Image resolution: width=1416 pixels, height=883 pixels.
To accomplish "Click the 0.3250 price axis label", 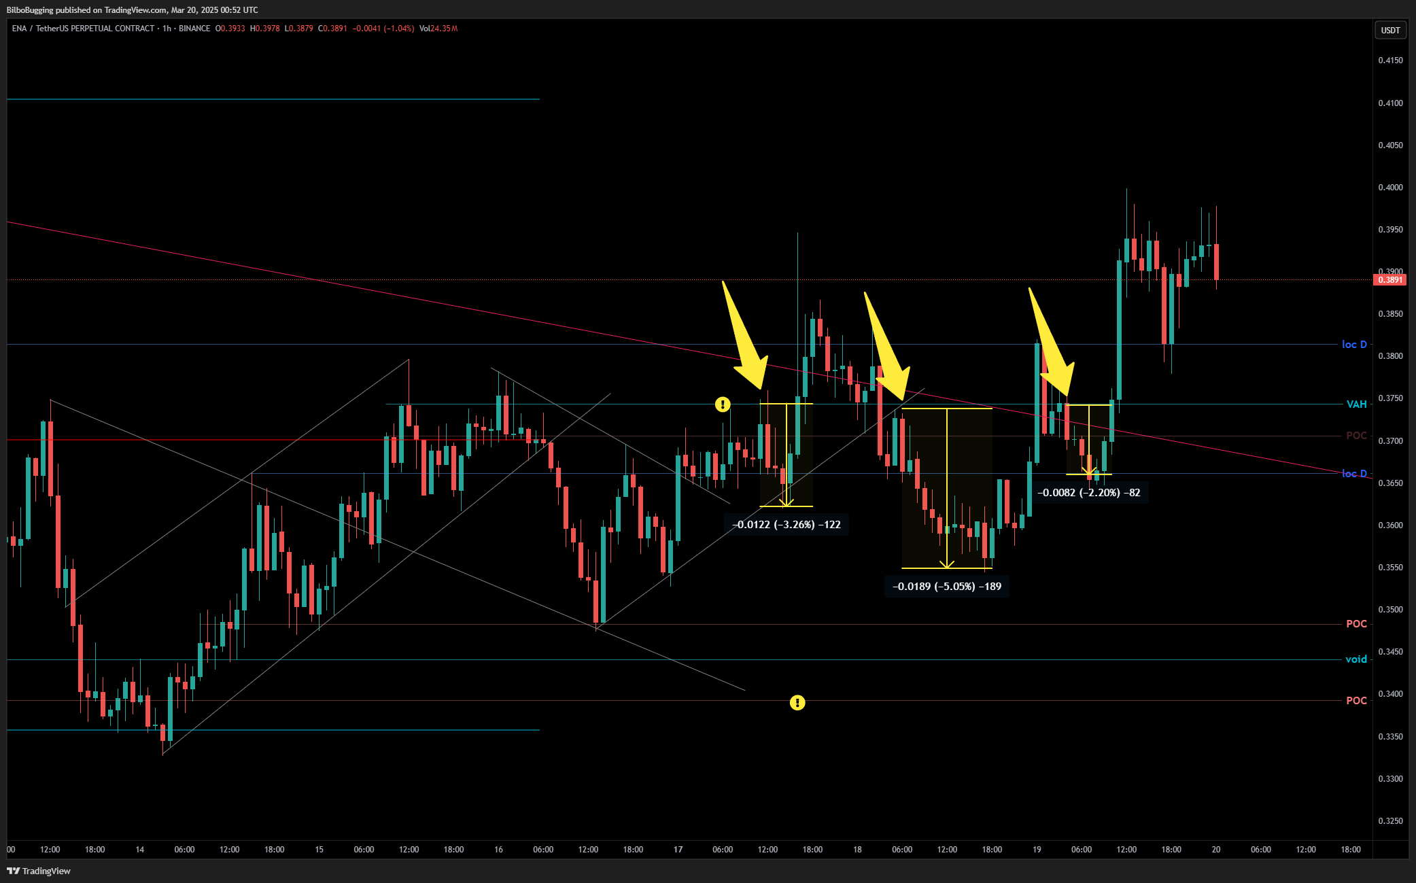I will pos(1390,821).
